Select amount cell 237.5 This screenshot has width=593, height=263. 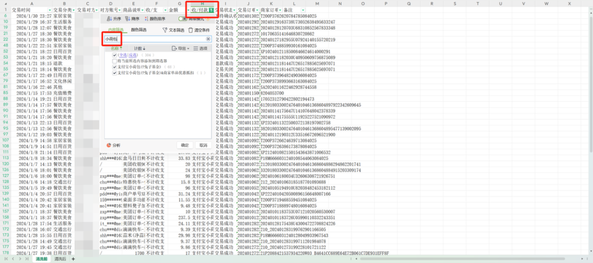(x=179, y=218)
